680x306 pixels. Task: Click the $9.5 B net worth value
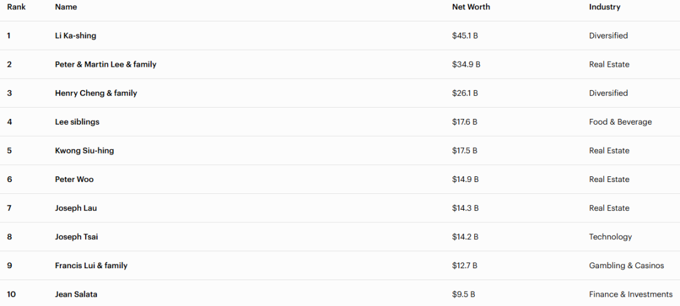(x=463, y=295)
